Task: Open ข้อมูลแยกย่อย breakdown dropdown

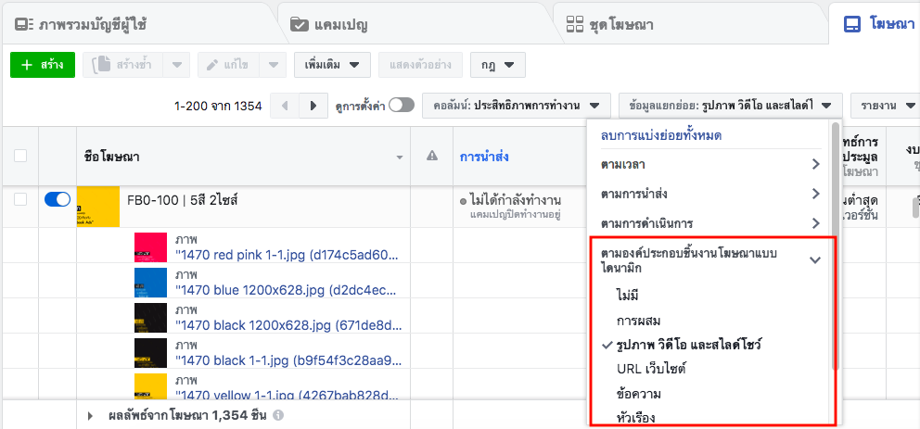Action: 731,106
